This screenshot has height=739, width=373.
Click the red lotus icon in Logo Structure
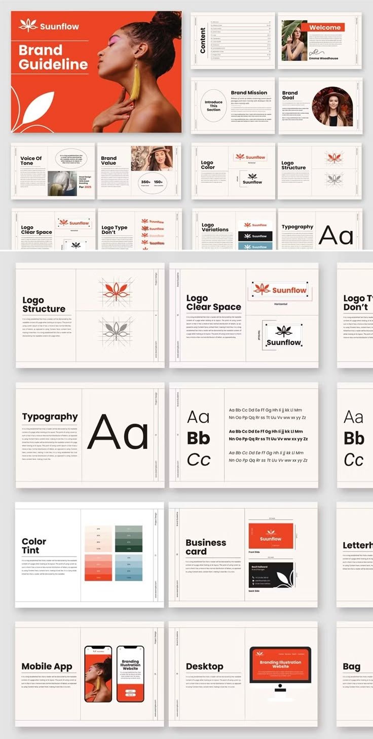click(x=115, y=290)
